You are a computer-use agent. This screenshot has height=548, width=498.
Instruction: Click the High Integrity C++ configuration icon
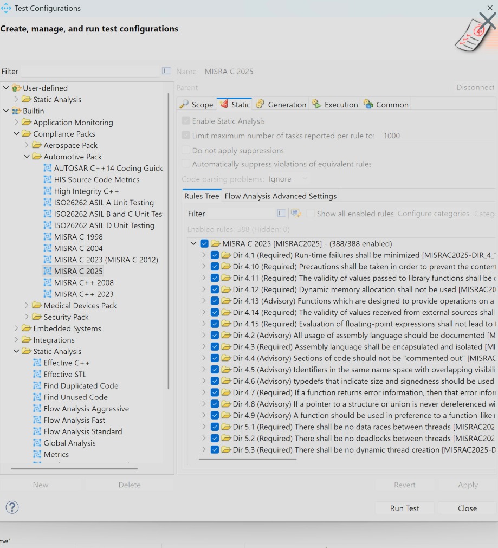click(48, 191)
